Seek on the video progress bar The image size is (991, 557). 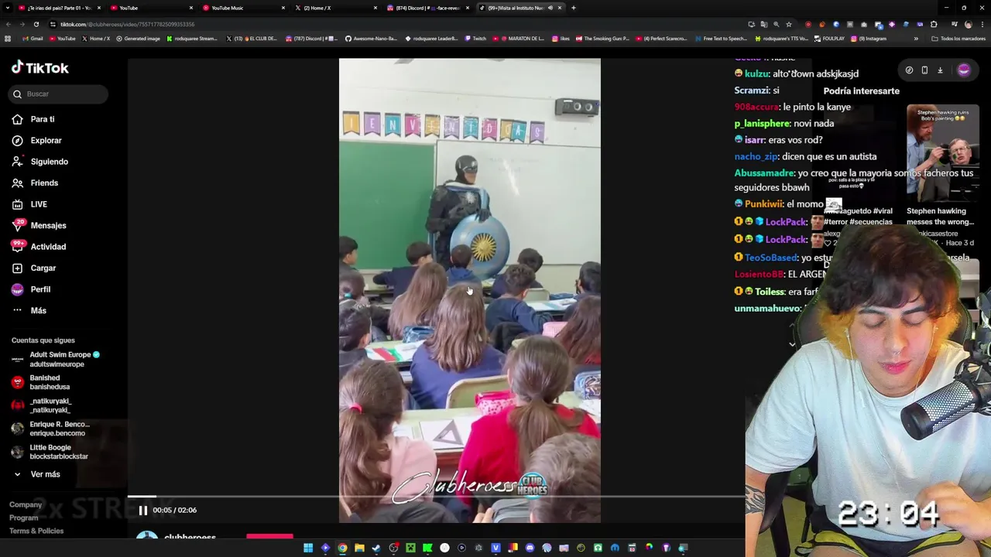point(436,497)
